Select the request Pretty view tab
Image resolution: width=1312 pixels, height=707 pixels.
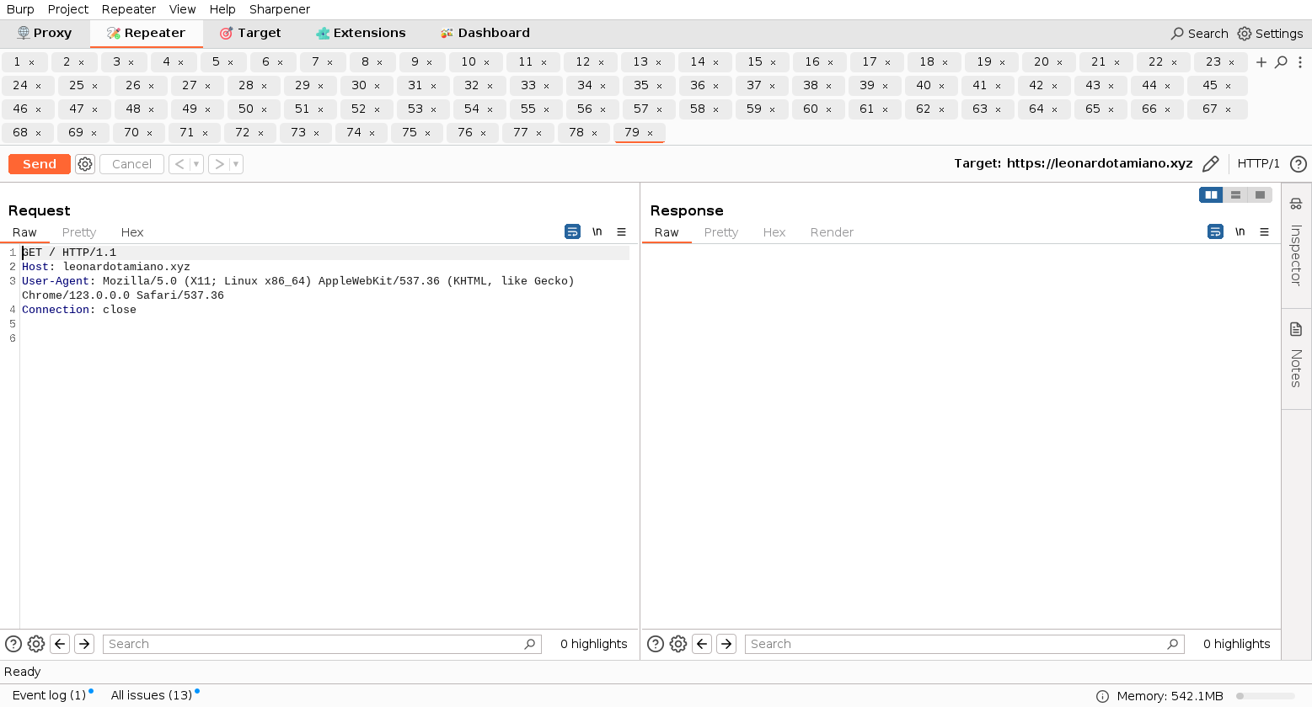click(79, 232)
